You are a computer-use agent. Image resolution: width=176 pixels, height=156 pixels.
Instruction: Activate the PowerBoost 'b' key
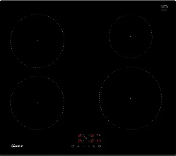click(94, 146)
